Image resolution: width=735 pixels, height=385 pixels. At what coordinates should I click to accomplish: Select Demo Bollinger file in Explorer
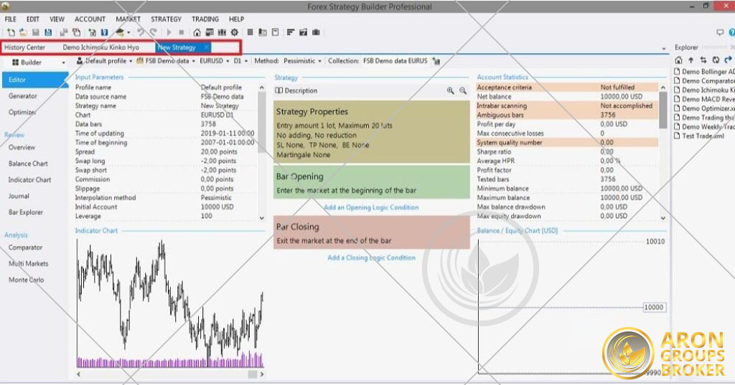(704, 72)
